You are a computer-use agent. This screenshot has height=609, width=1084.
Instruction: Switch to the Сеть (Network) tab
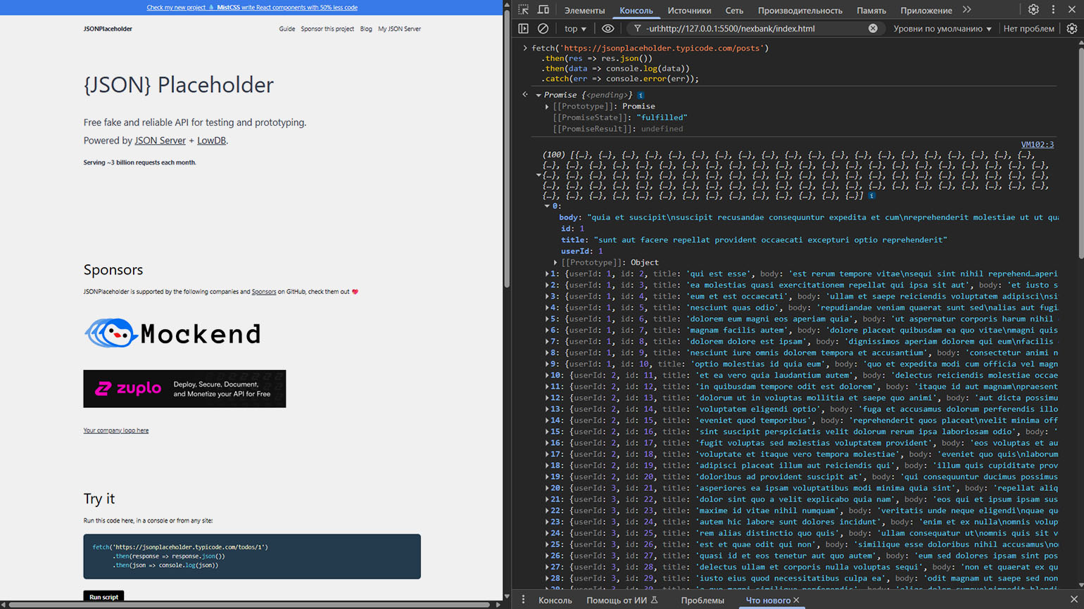734,11
